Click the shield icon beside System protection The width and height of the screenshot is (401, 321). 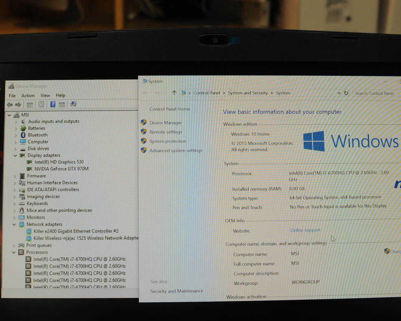(144, 141)
